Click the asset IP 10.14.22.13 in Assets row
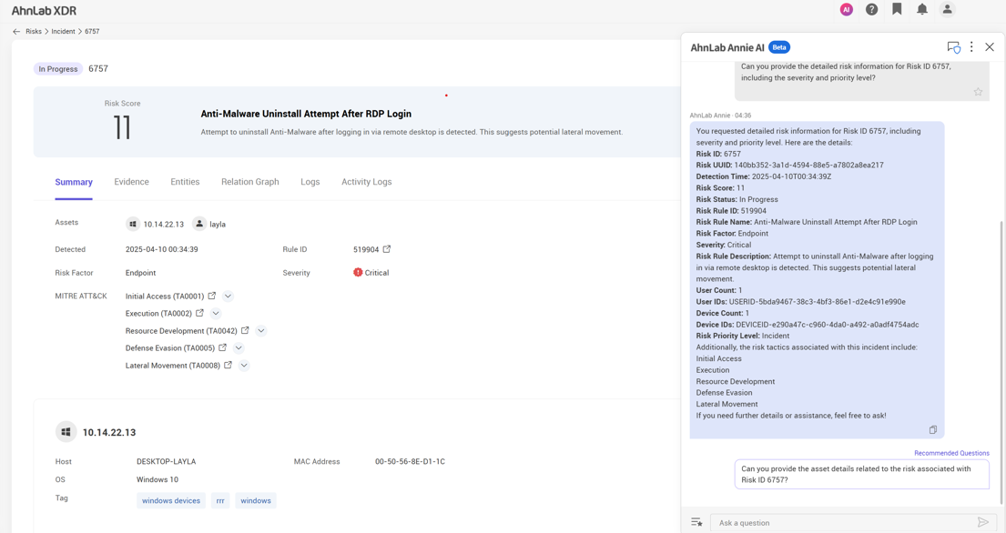Screen dimensions: 1006x533 (164, 225)
